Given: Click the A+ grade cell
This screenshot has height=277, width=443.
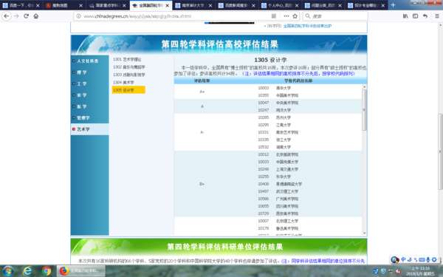Looking at the screenshot, I should pyautogui.click(x=202, y=92).
